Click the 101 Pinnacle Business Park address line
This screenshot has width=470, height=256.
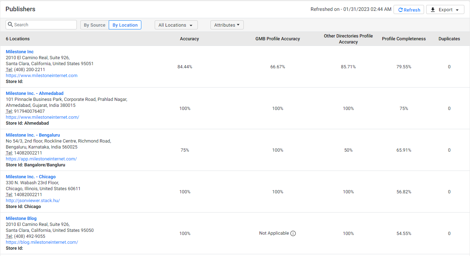tap(67, 99)
